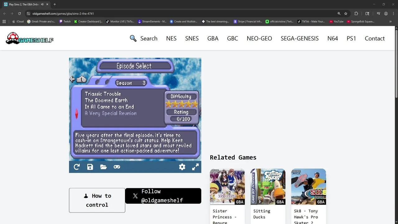Open the apps grid in bookmarks bar

[4, 21]
